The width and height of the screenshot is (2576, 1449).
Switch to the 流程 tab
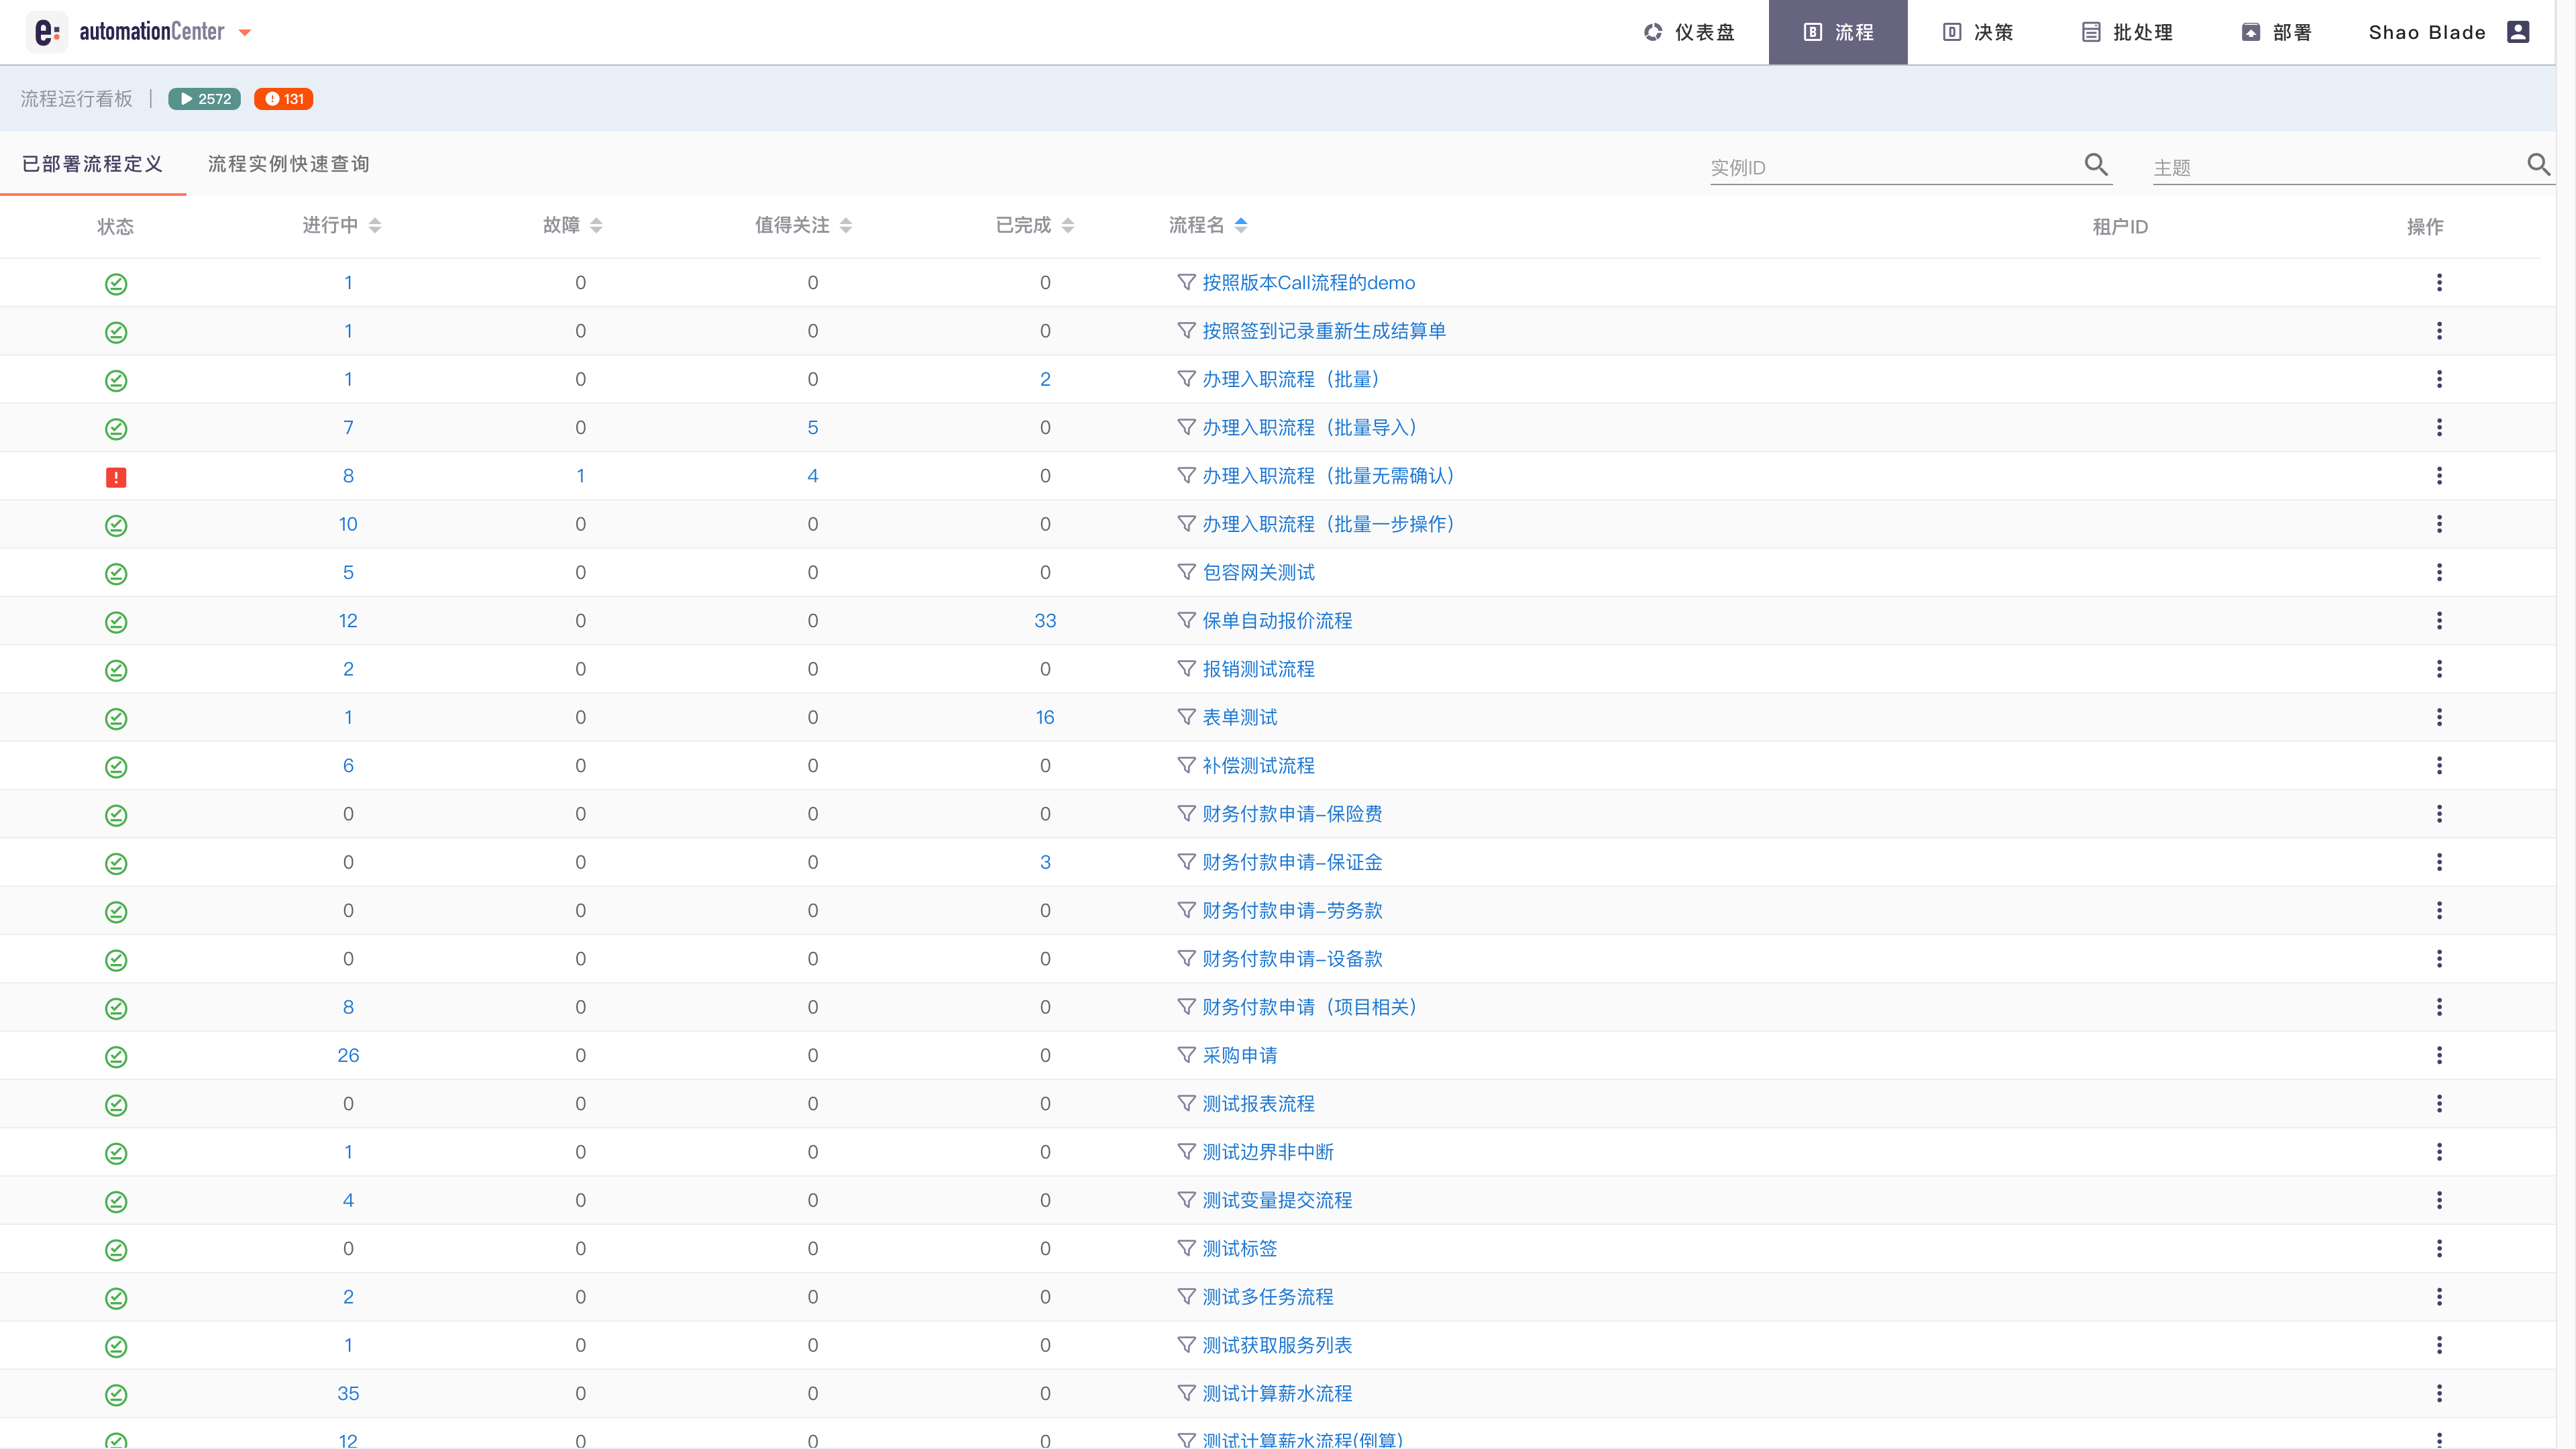coord(1838,32)
